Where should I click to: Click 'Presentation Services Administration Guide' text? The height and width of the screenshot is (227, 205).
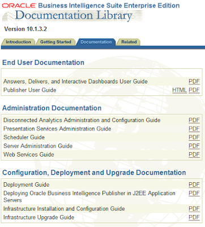[57, 129]
